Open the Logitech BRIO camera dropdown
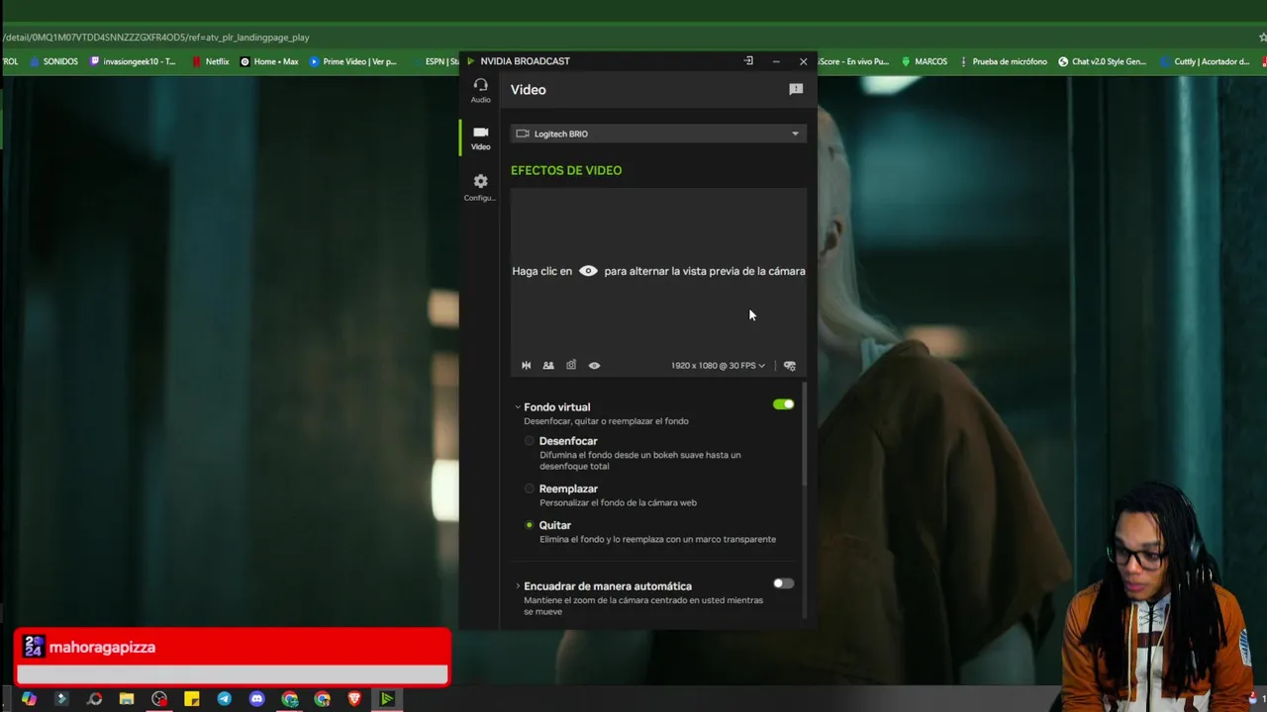The image size is (1267, 712). tap(658, 133)
